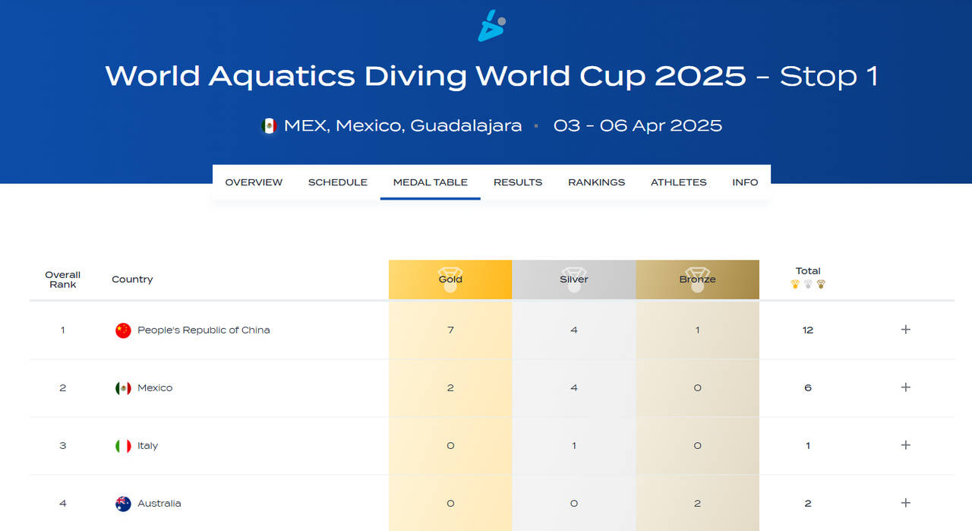Click the Italy flag icon

123,446
